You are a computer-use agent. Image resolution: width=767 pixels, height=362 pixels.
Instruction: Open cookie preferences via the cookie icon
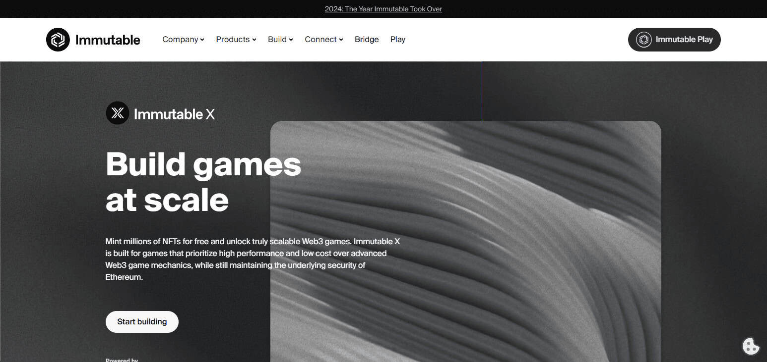[x=751, y=346]
